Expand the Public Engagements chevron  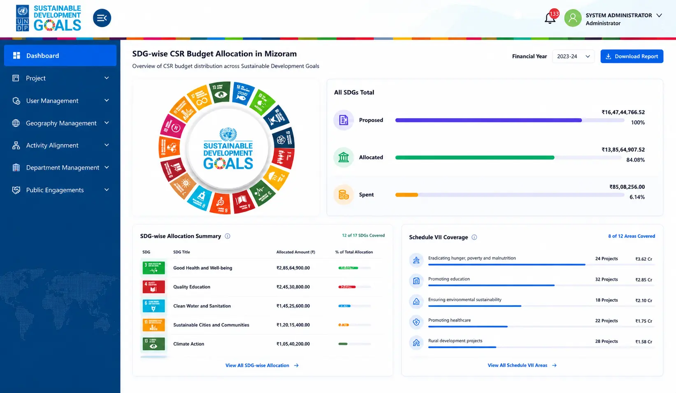[x=107, y=190]
